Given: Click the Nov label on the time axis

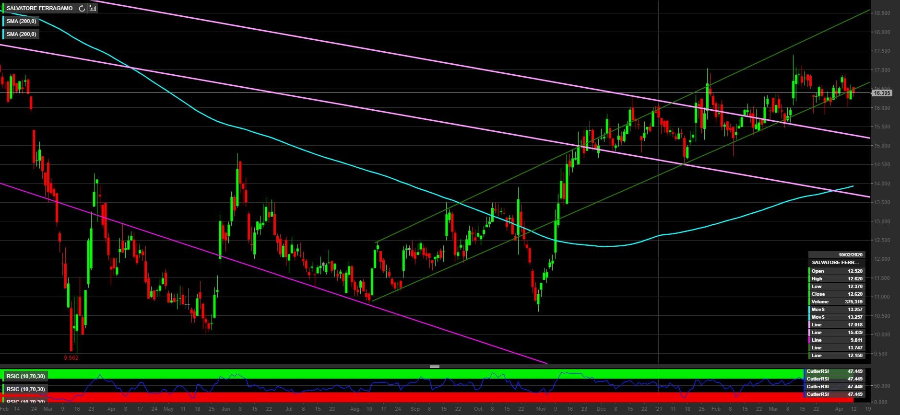Looking at the screenshot, I should click(x=541, y=409).
